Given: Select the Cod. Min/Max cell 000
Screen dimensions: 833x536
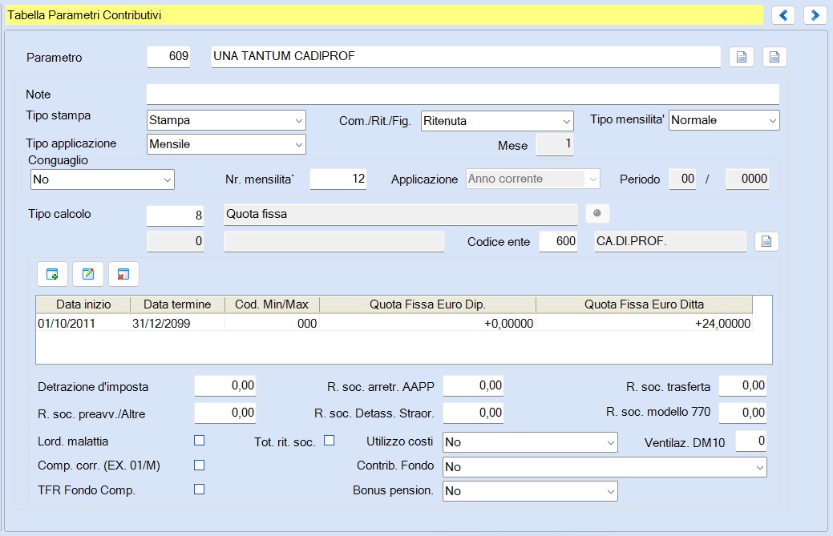Looking at the screenshot, I should tap(272, 323).
